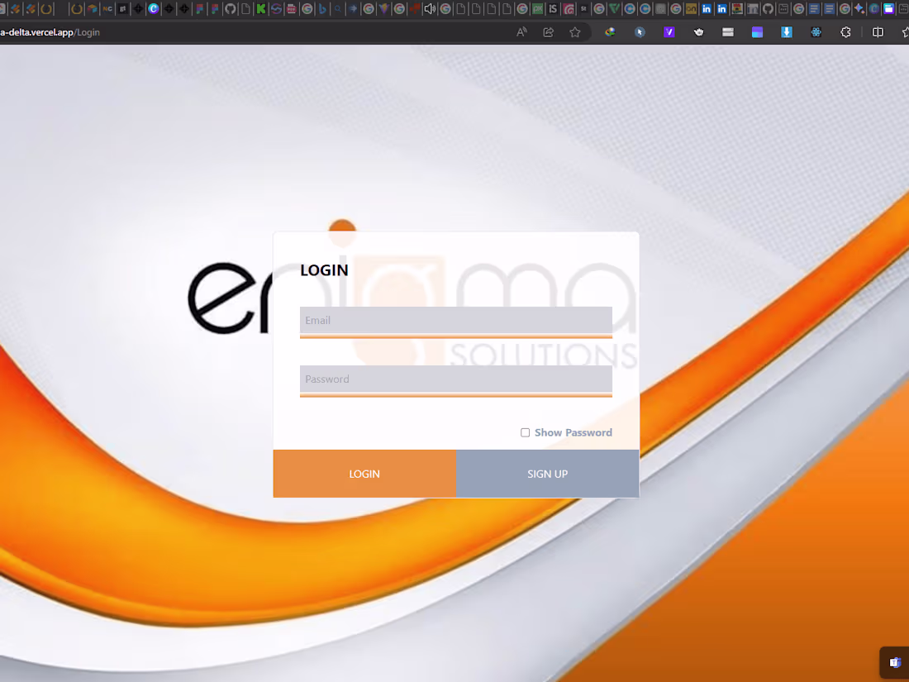Open the purple collections extension icon
Screen dimensions: 909x682
[757, 31]
